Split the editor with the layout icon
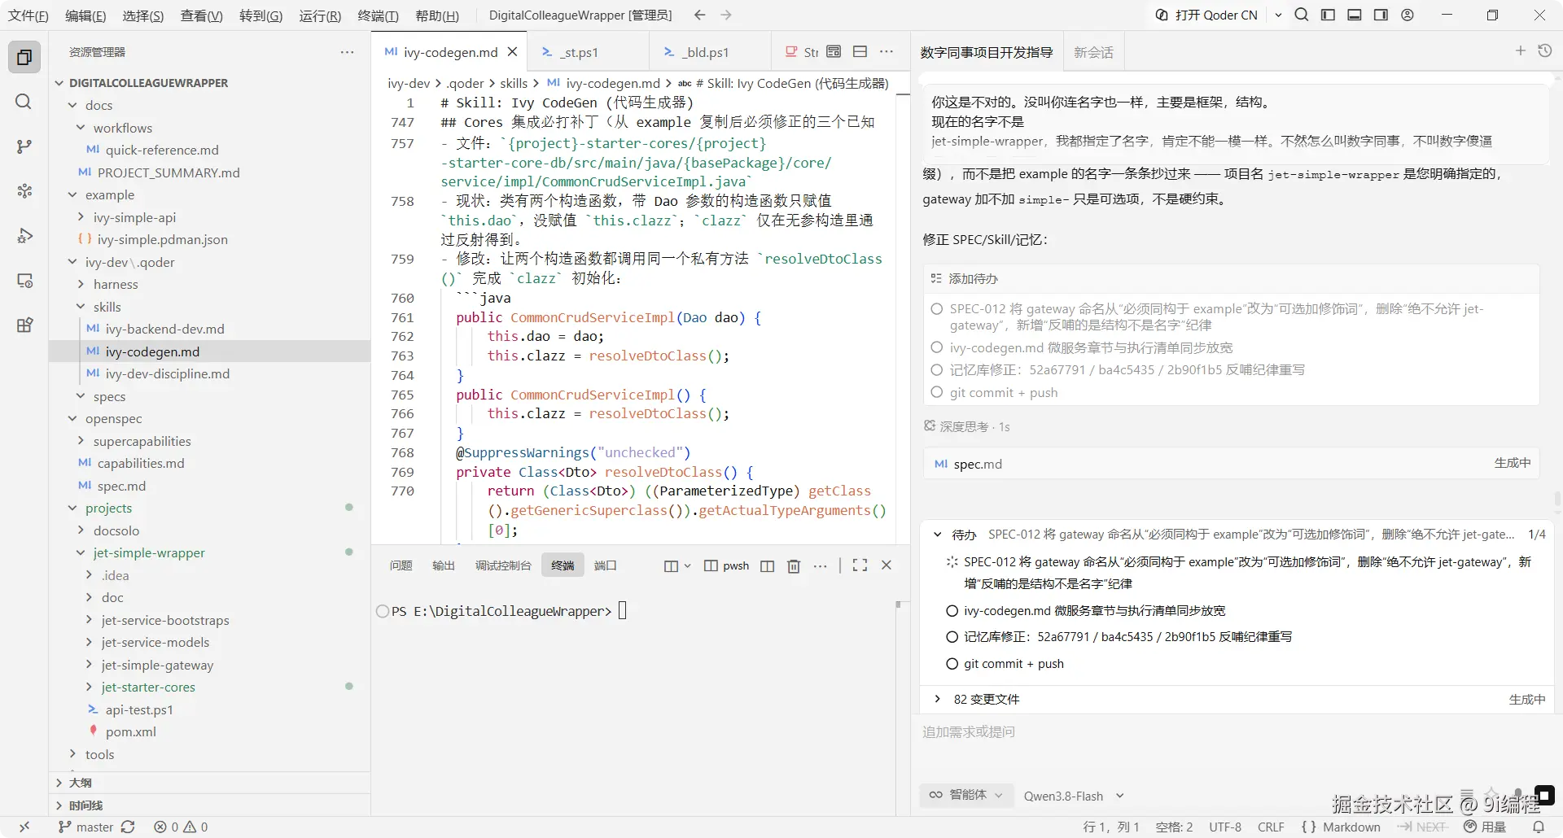The image size is (1563, 838). click(x=860, y=51)
